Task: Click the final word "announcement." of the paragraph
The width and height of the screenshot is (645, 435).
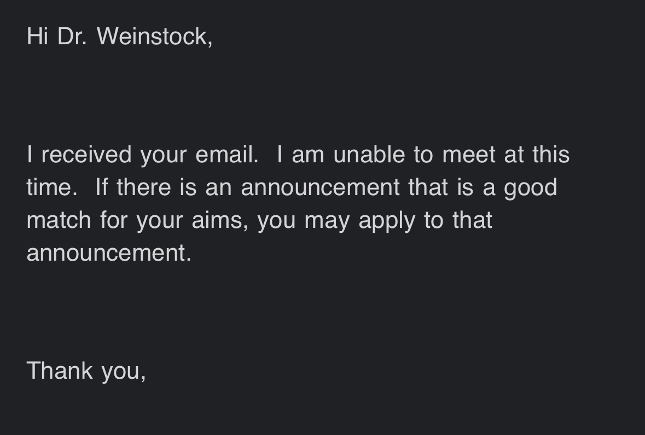Action: tap(109, 253)
